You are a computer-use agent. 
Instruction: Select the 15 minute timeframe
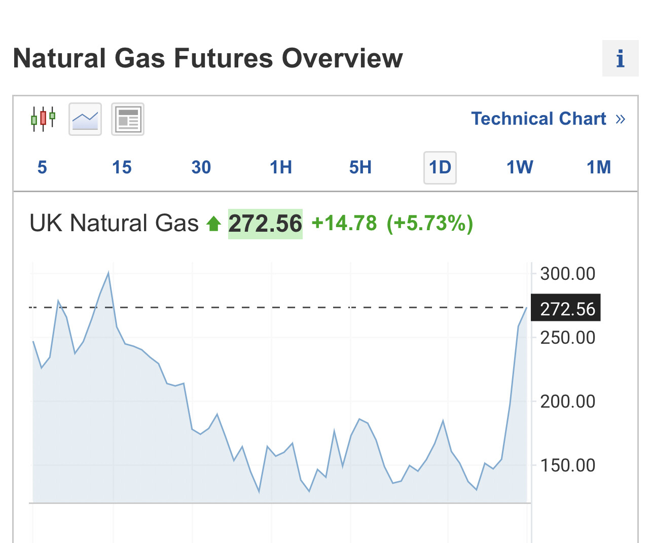[122, 167]
